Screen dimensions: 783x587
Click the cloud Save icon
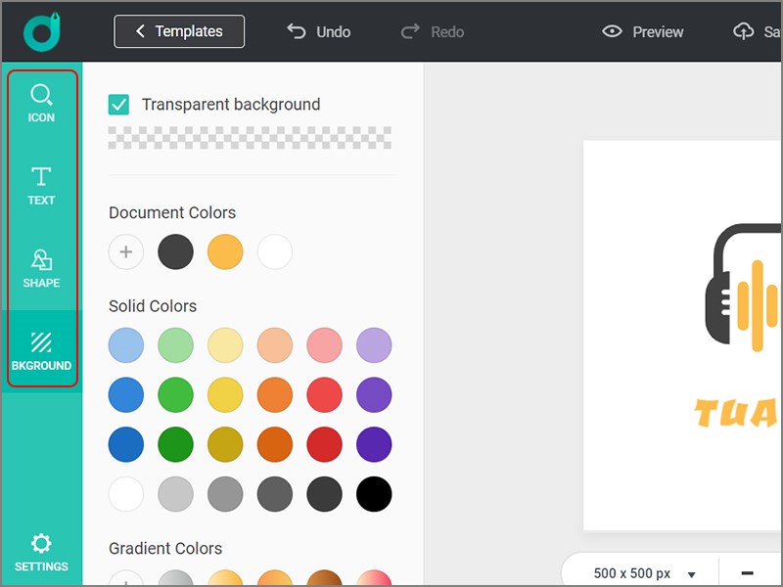[x=744, y=31]
